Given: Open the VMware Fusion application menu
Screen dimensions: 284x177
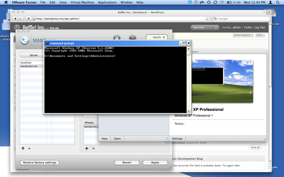Looking at the screenshot, I should 24,2.
